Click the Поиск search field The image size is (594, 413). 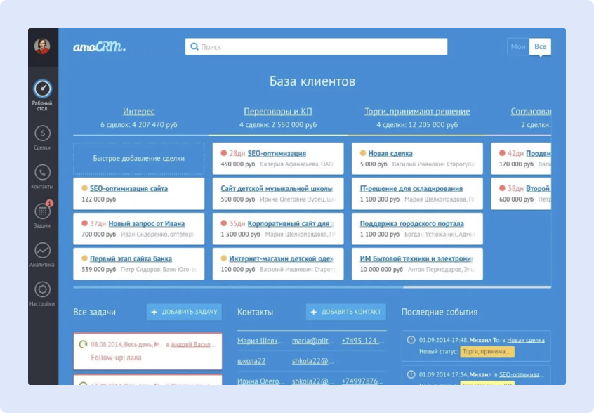coord(317,46)
